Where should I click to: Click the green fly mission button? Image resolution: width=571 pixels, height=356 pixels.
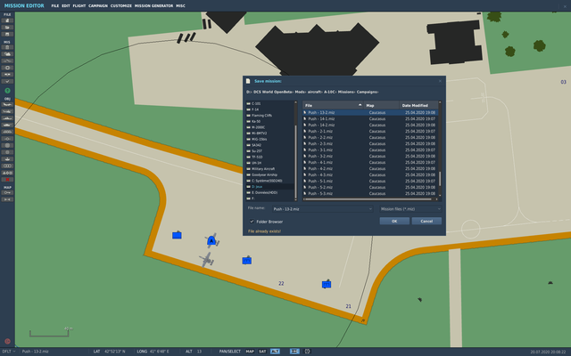tap(7, 91)
